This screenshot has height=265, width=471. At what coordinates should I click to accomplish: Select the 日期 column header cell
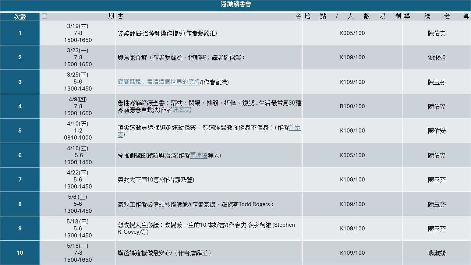(x=78, y=17)
